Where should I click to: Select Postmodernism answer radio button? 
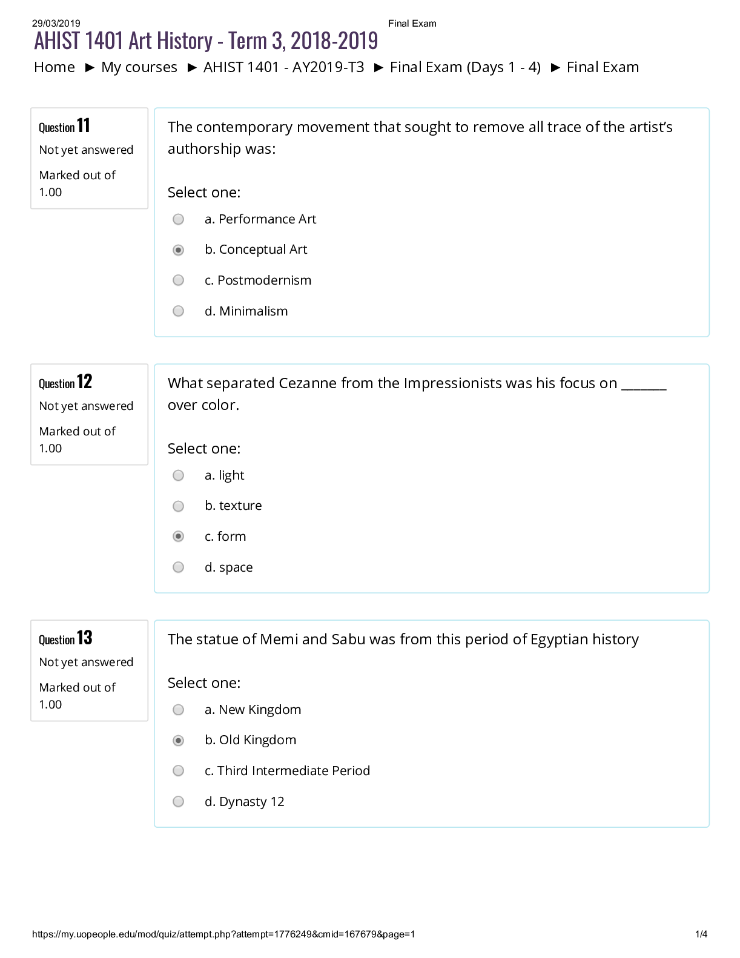coord(178,280)
